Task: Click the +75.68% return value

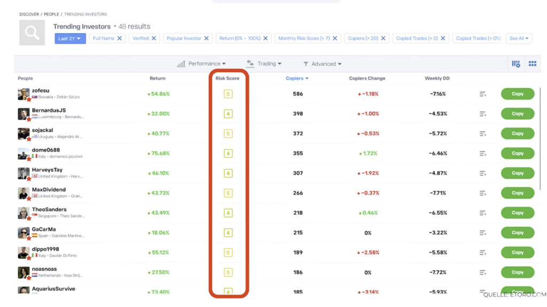Action: tap(158, 153)
